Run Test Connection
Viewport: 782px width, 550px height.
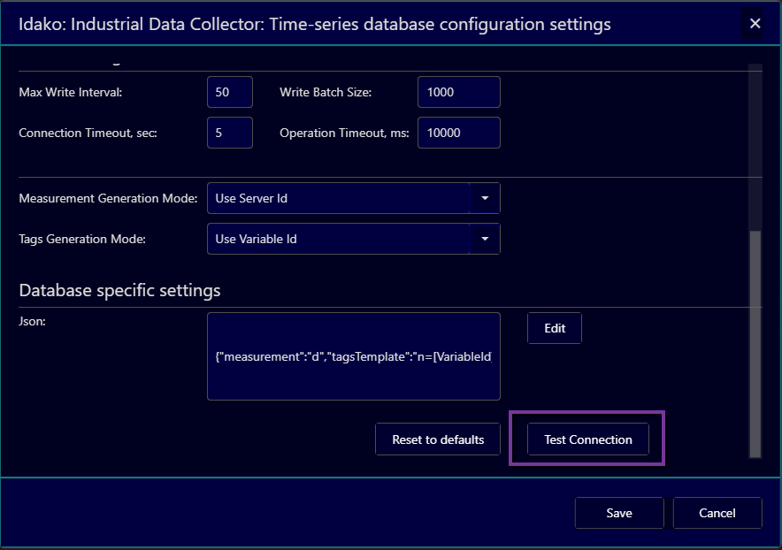click(587, 439)
